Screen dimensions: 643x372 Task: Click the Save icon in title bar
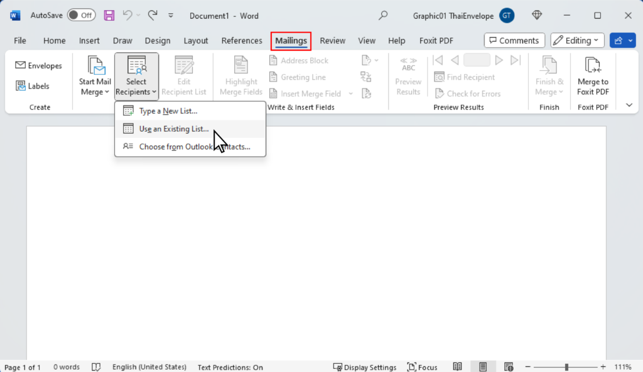point(109,16)
